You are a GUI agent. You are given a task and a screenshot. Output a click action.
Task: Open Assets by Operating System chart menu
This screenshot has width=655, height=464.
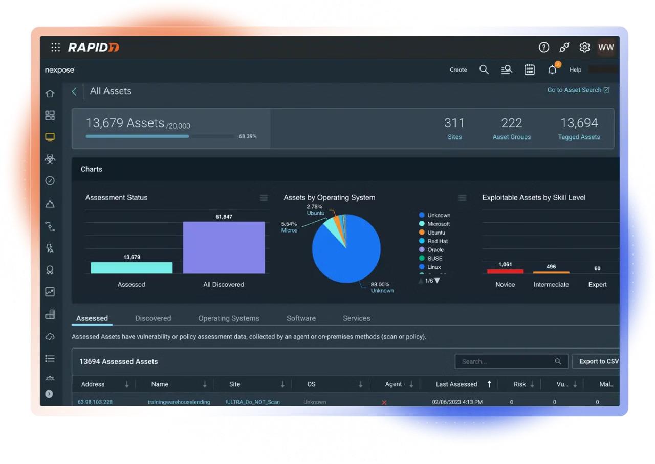pos(462,198)
